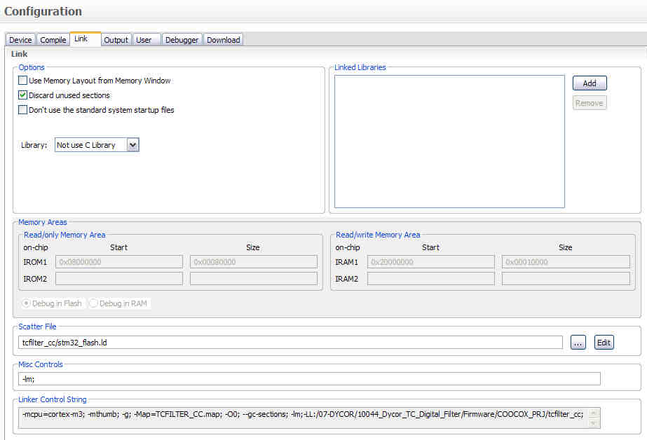Disable Discard unused sections
The image size is (647, 440).
tap(22, 95)
